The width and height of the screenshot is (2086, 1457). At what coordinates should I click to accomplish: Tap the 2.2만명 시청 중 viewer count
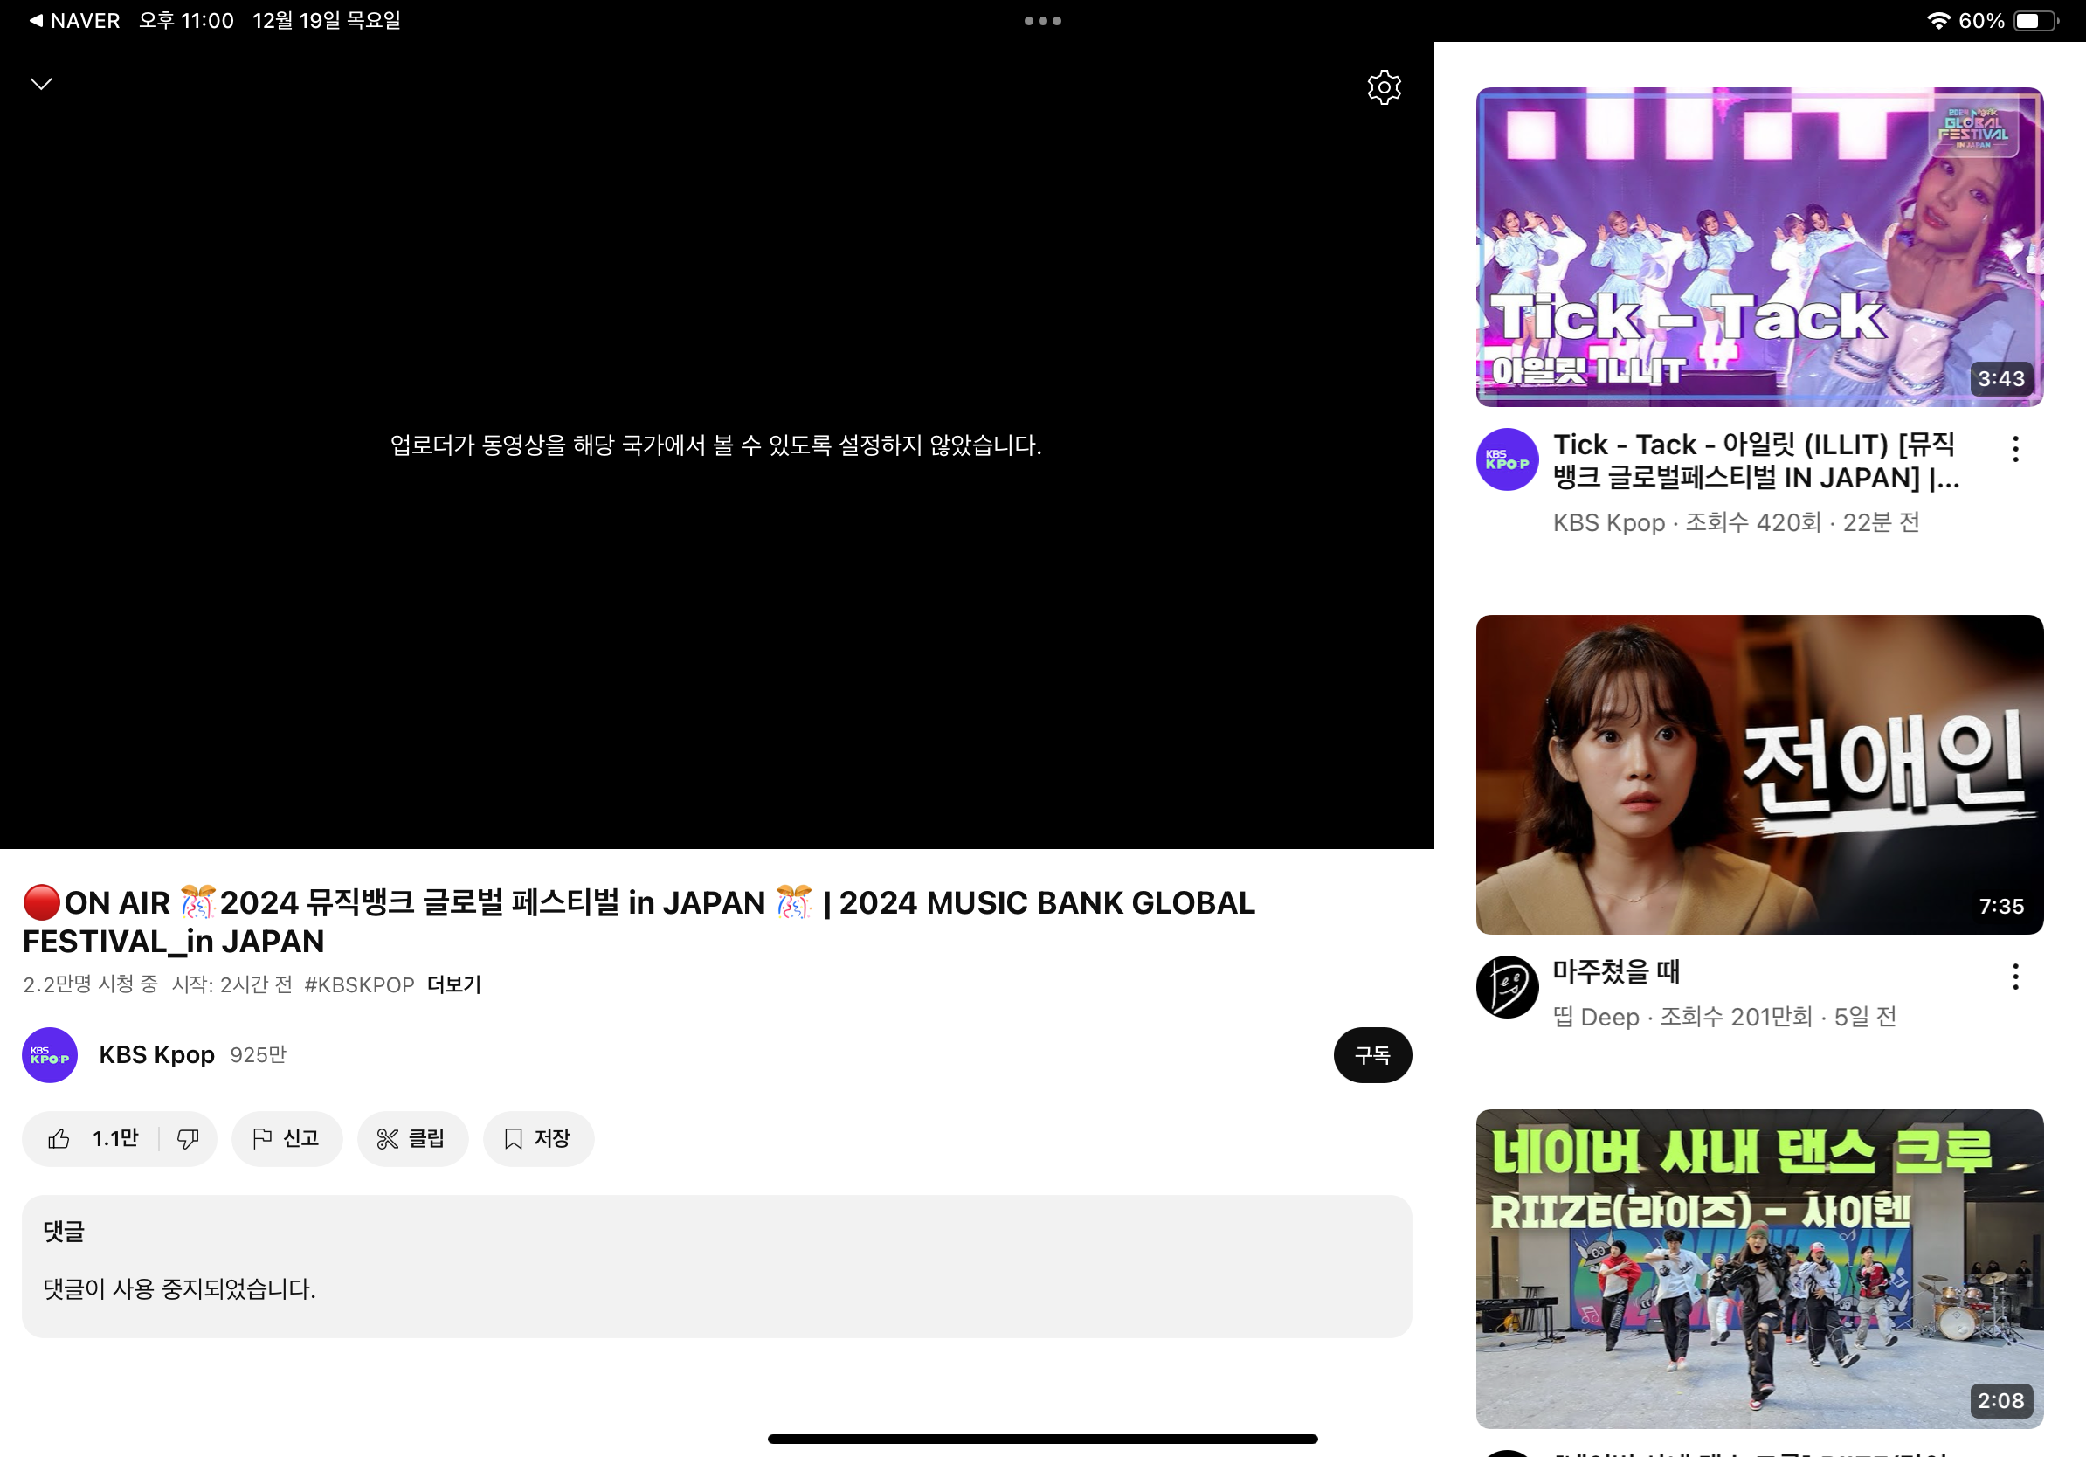(91, 984)
